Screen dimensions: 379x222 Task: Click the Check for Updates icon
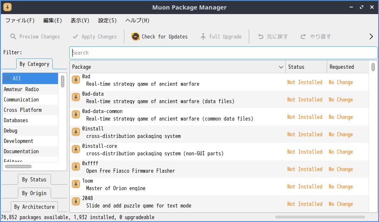click(x=135, y=37)
